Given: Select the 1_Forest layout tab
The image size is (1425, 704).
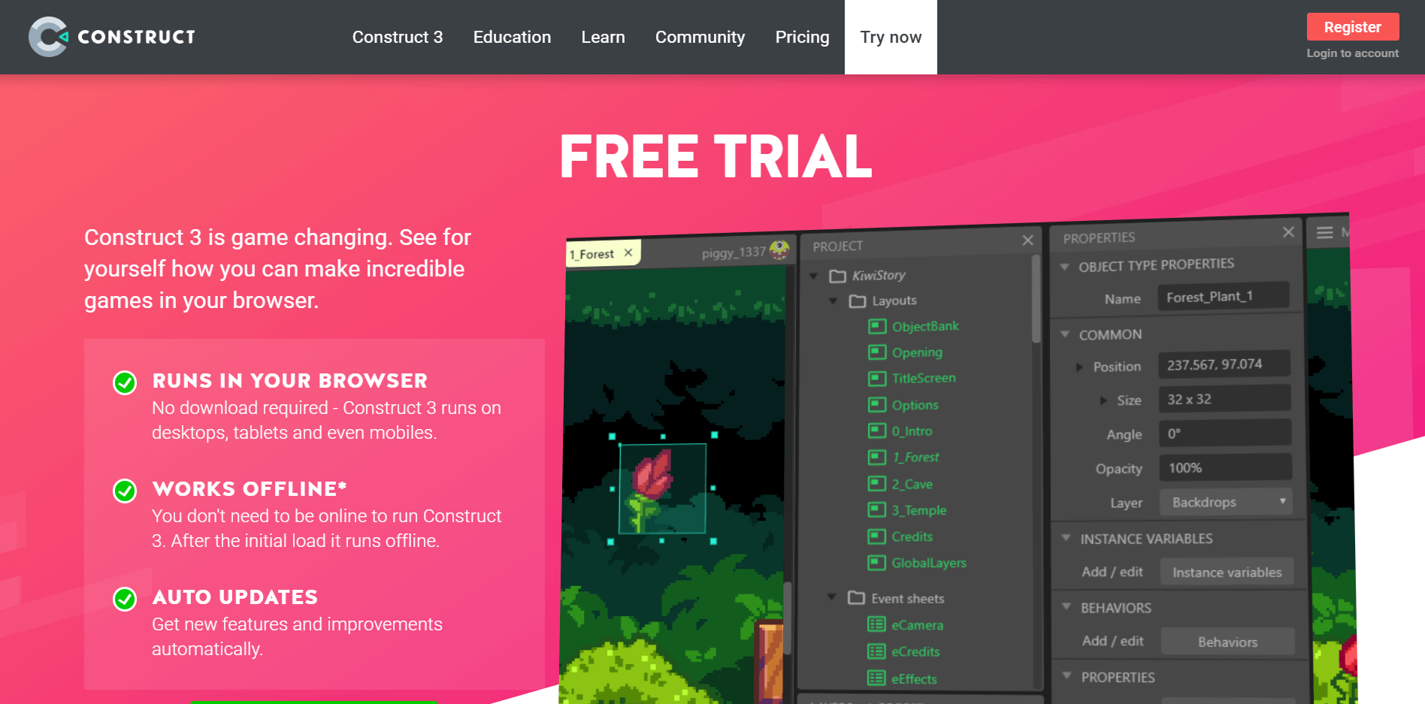Looking at the screenshot, I should (591, 254).
